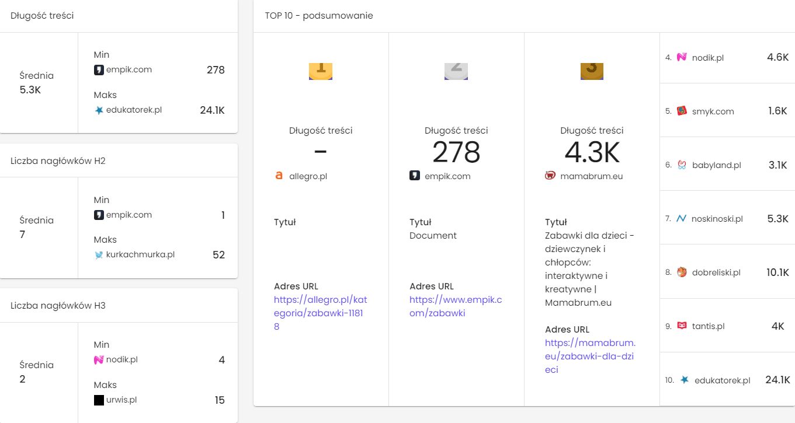The image size is (795, 423).
Task: Select the kurkachmurka.pl bird favicon
Action: 99,255
